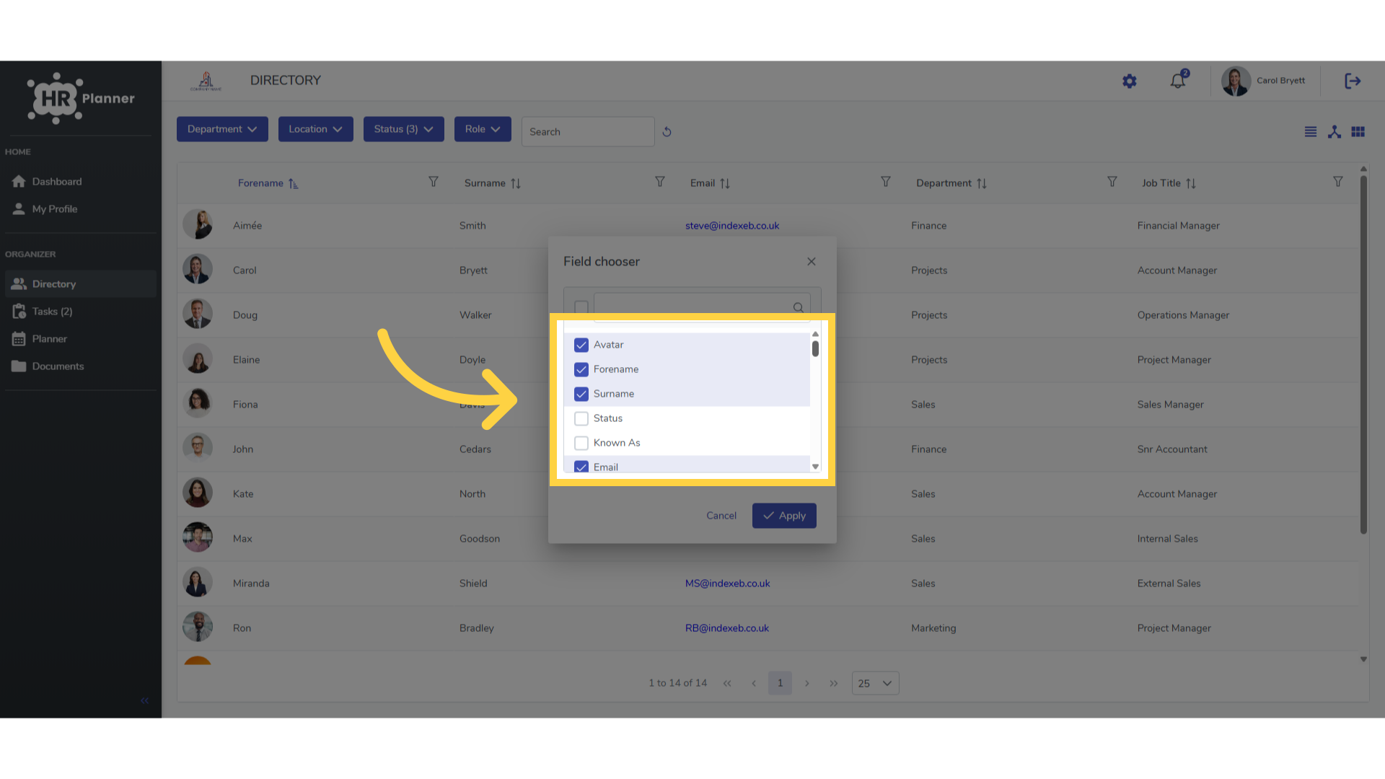Open Tasks (2) in the sidebar
This screenshot has height=779, width=1385.
tap(52, 312)
